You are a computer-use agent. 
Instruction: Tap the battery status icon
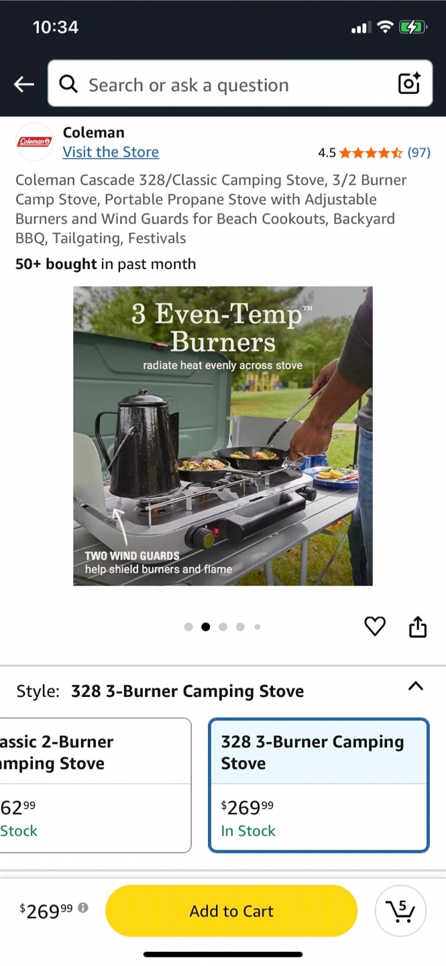[411, 28]
